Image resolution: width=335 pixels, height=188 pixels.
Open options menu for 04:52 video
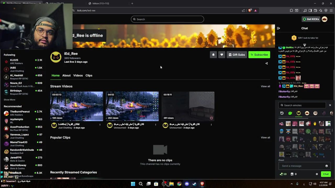(155, 125)
